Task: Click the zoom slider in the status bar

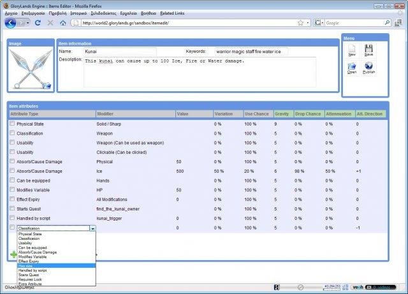Action: click(301, 288)
